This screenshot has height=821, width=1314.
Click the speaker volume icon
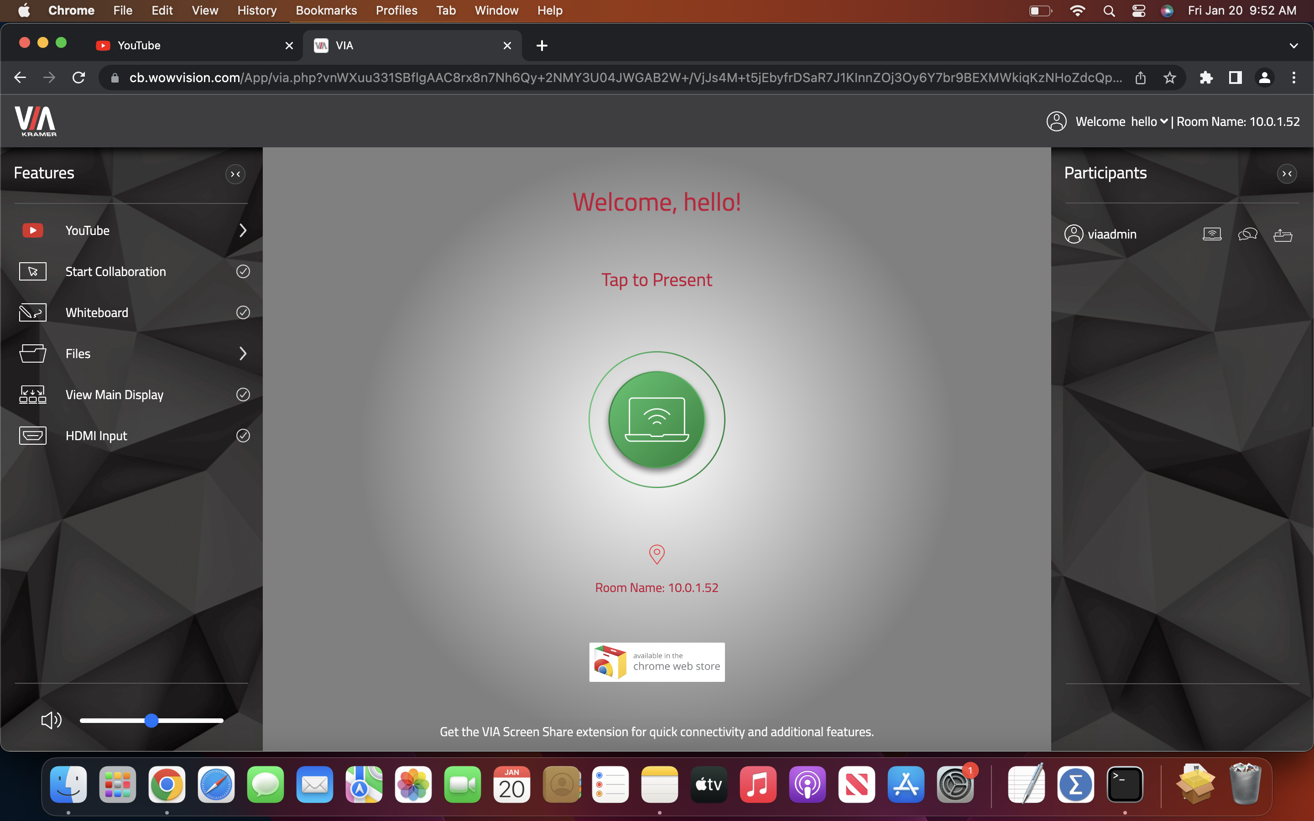pos(51,720)
